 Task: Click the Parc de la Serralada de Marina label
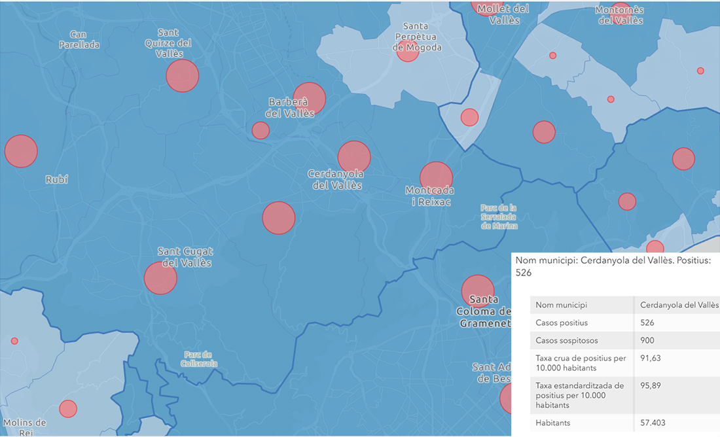(499, 217)
